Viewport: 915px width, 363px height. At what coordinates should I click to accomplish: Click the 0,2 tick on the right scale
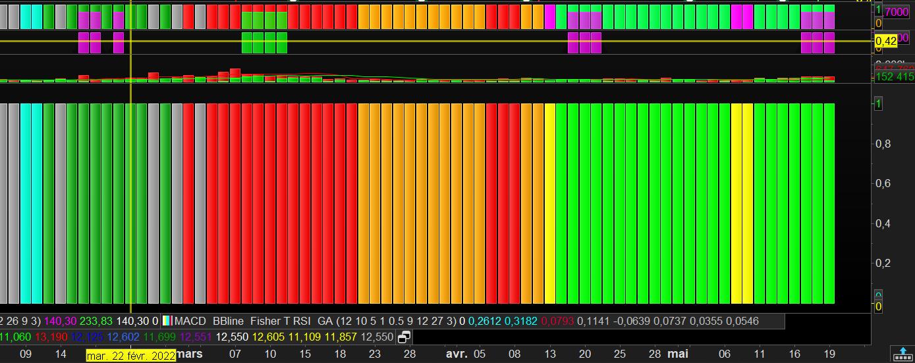(883, 263)
